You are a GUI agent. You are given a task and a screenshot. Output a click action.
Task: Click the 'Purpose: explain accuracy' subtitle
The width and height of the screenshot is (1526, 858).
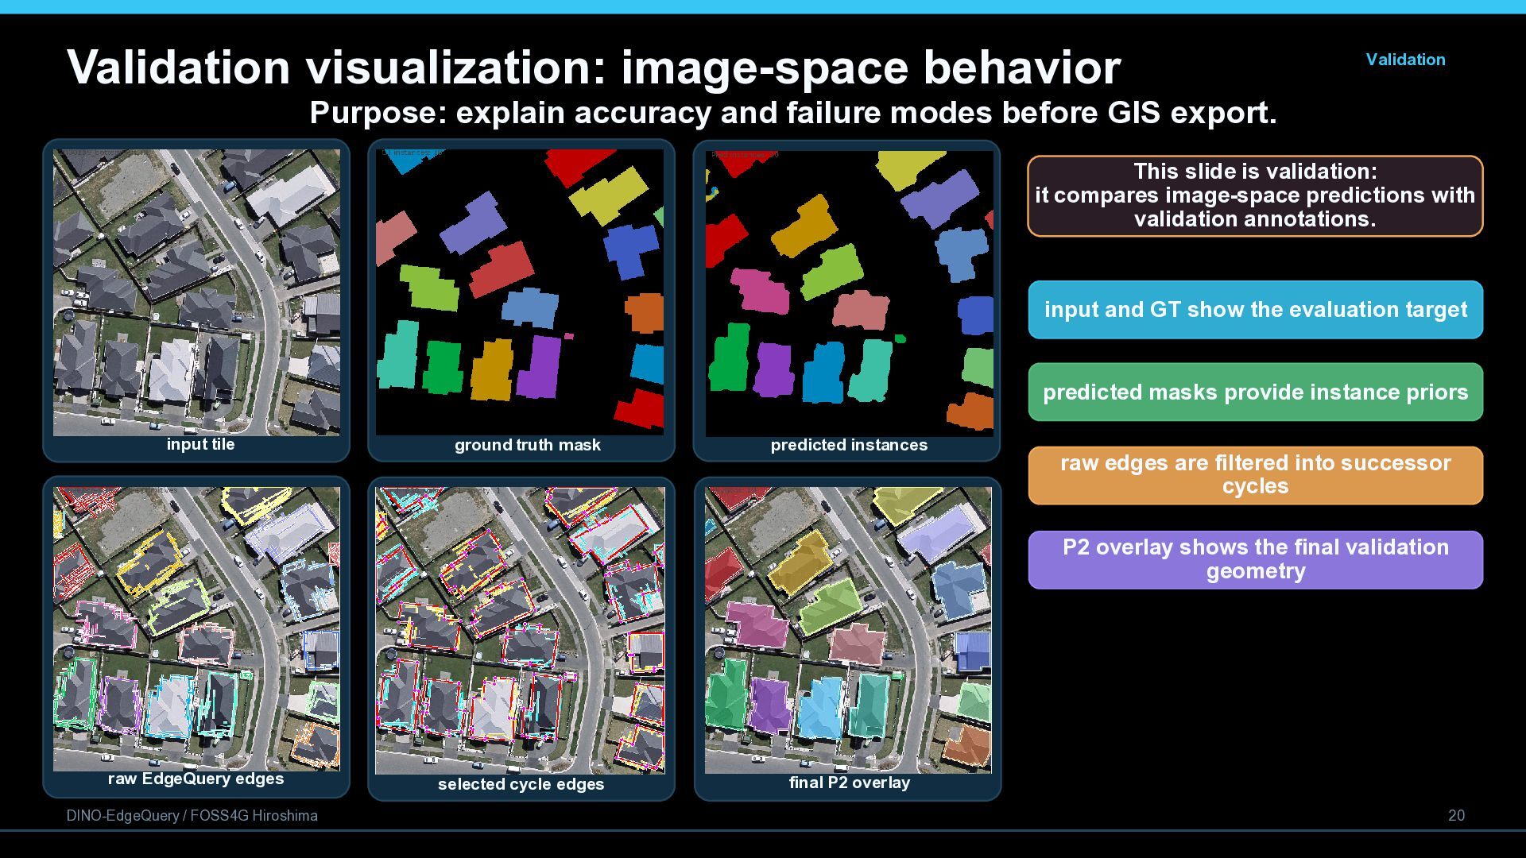tap(792, 113)
